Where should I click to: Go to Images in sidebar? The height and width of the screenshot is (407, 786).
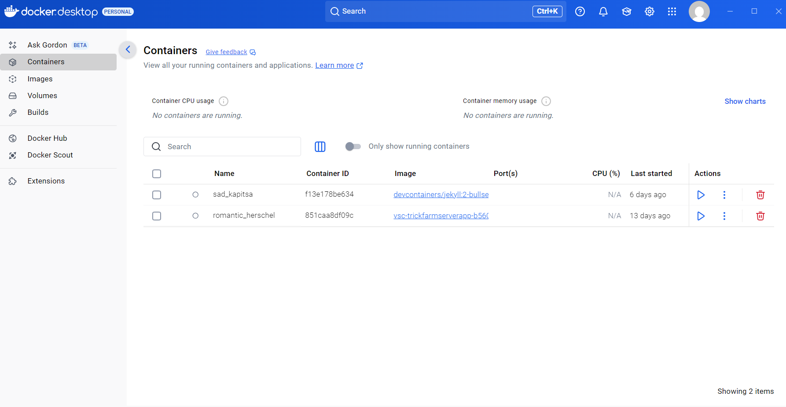58,79
